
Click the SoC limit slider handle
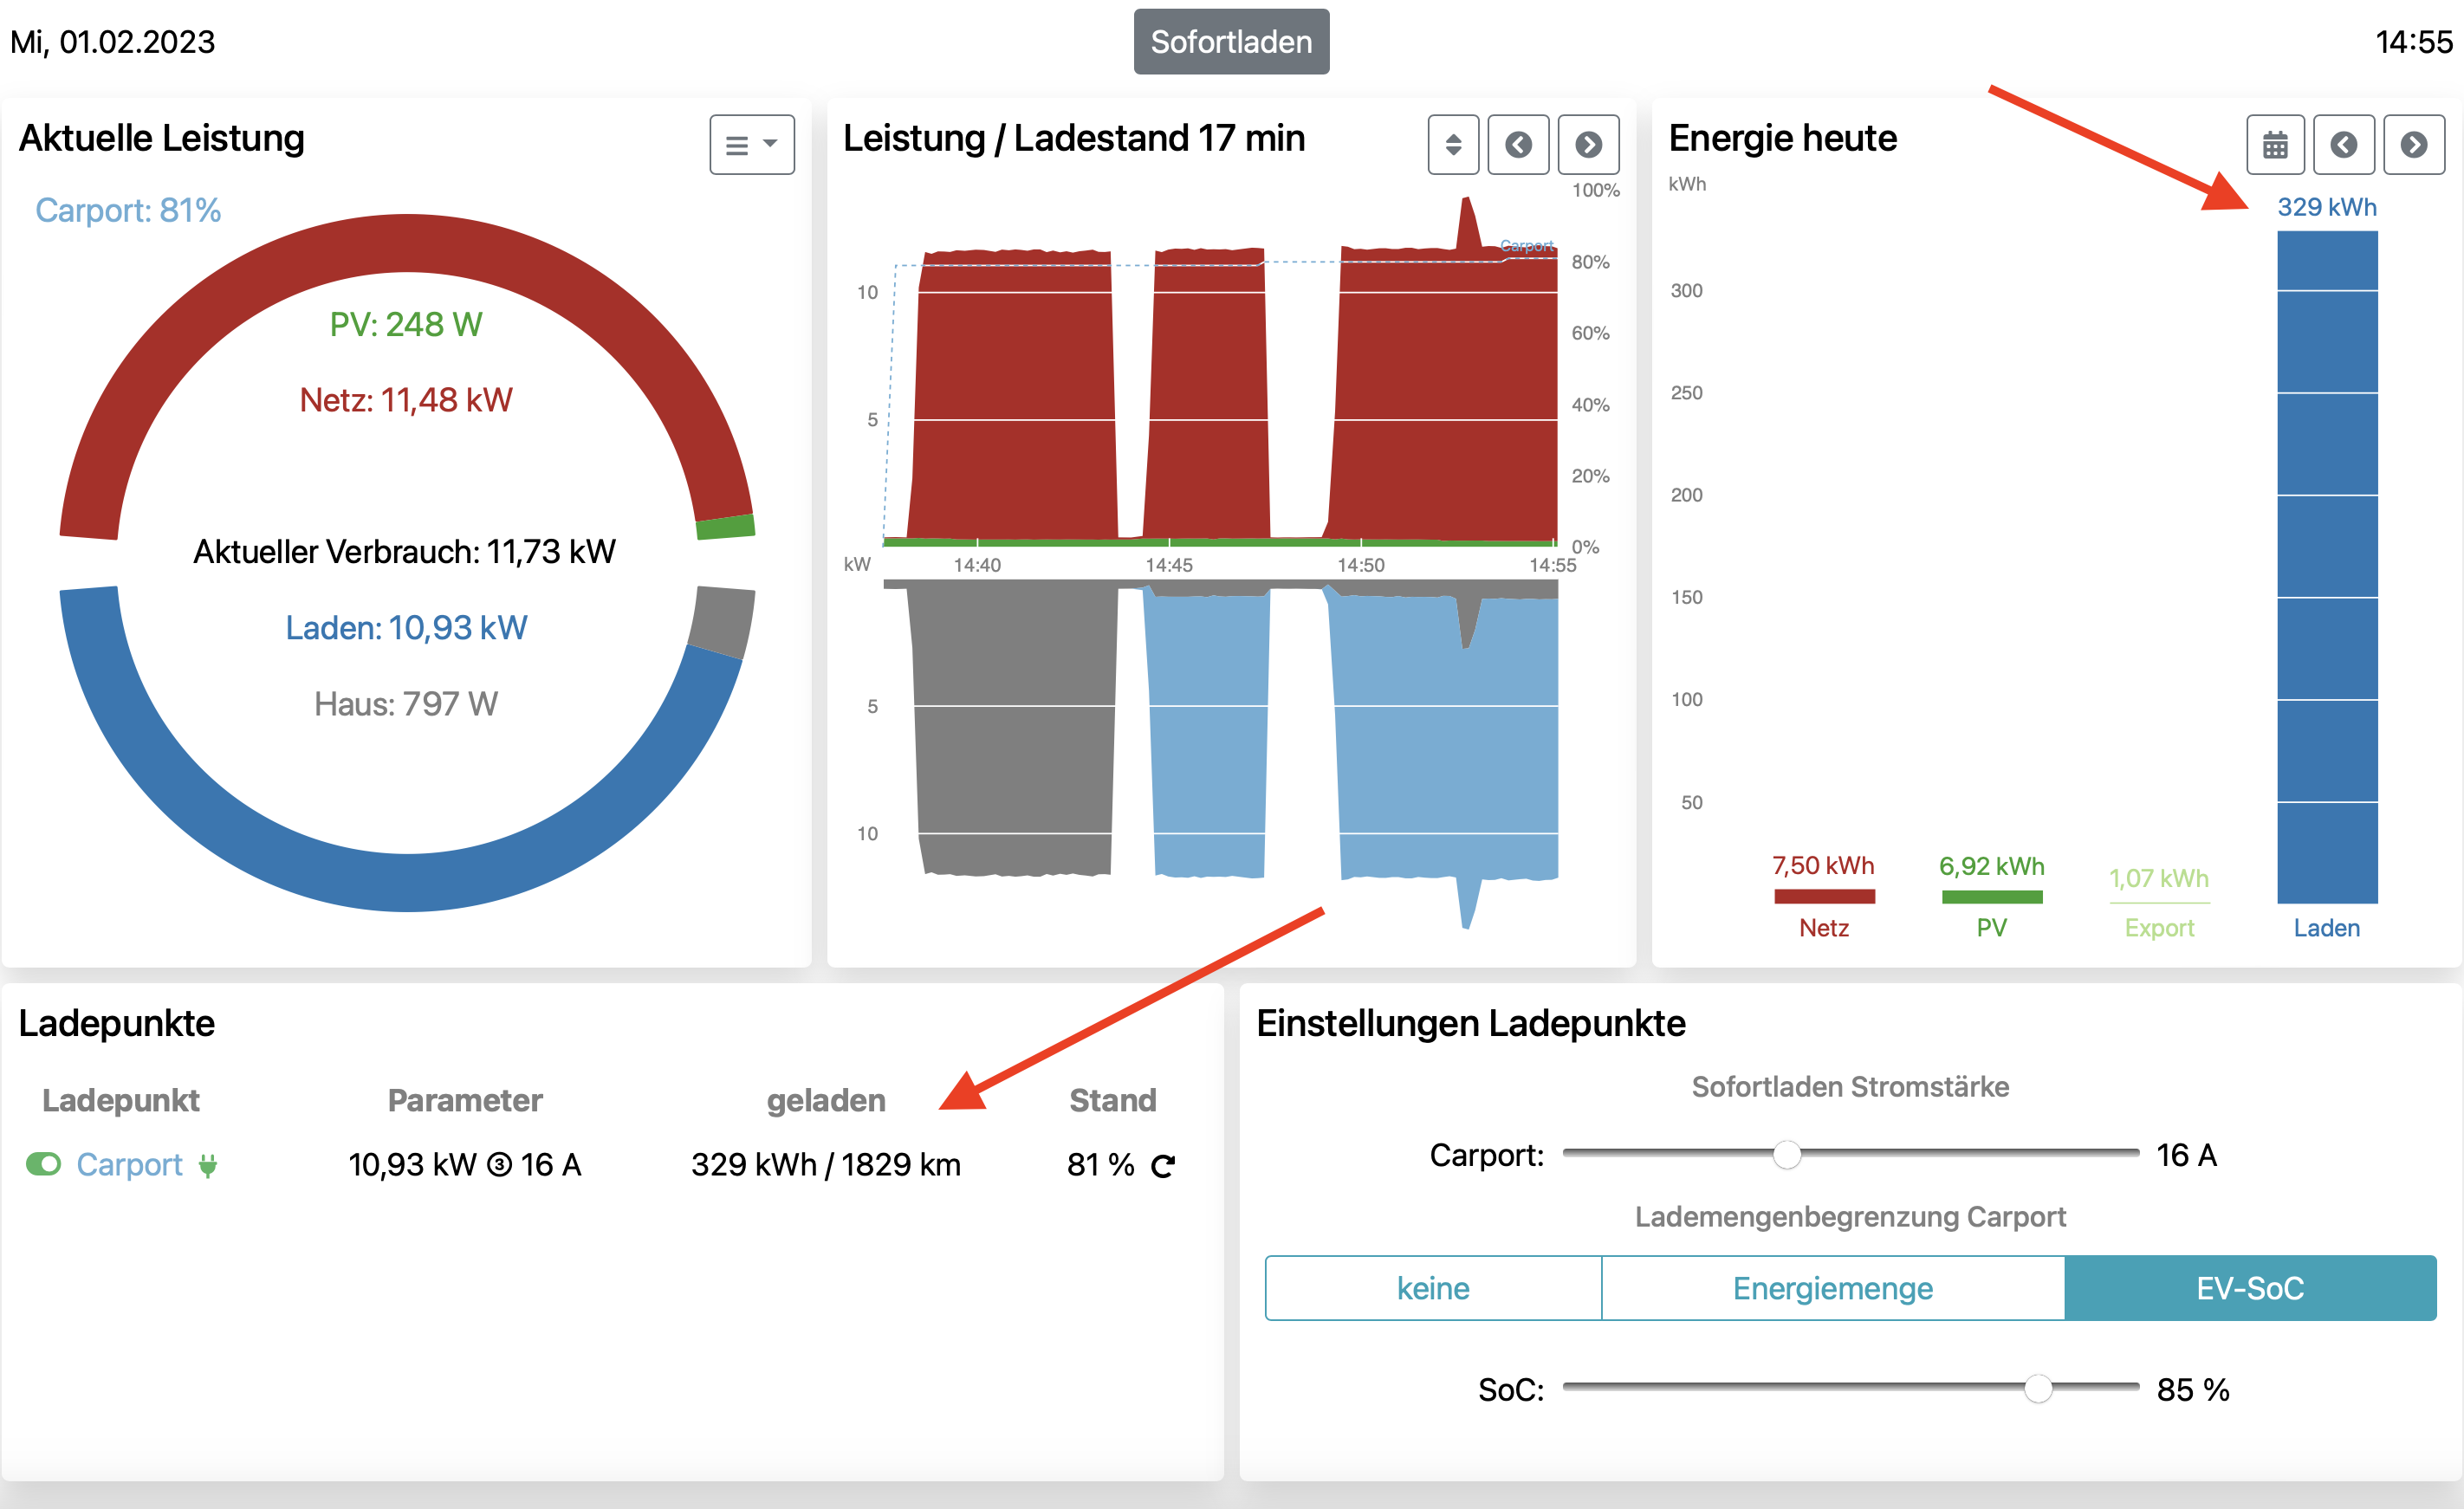[2037, 1388]
